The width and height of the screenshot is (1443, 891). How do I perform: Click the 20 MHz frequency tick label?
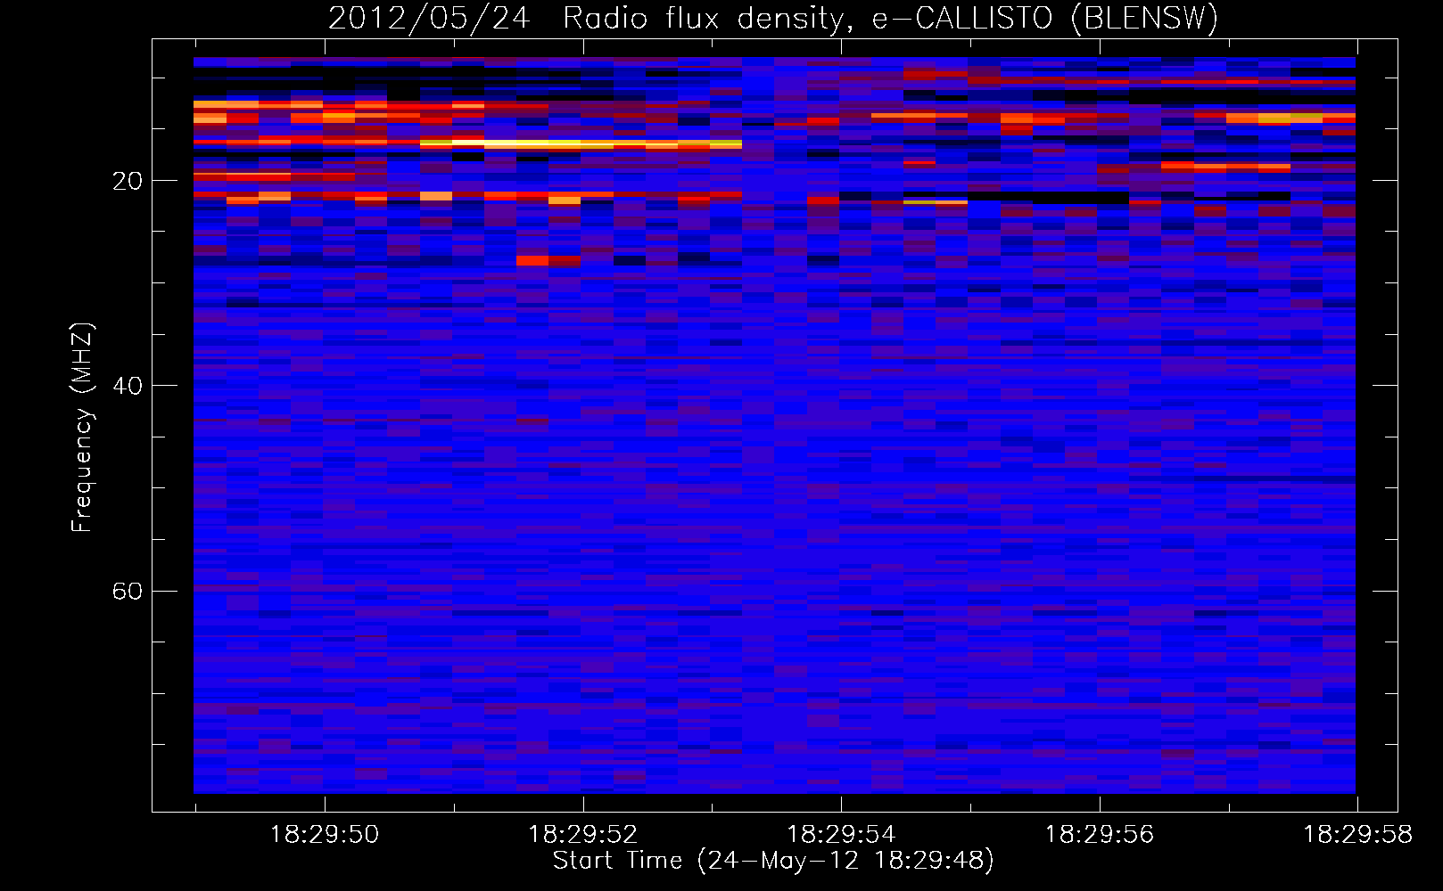(x=127, y=181)
